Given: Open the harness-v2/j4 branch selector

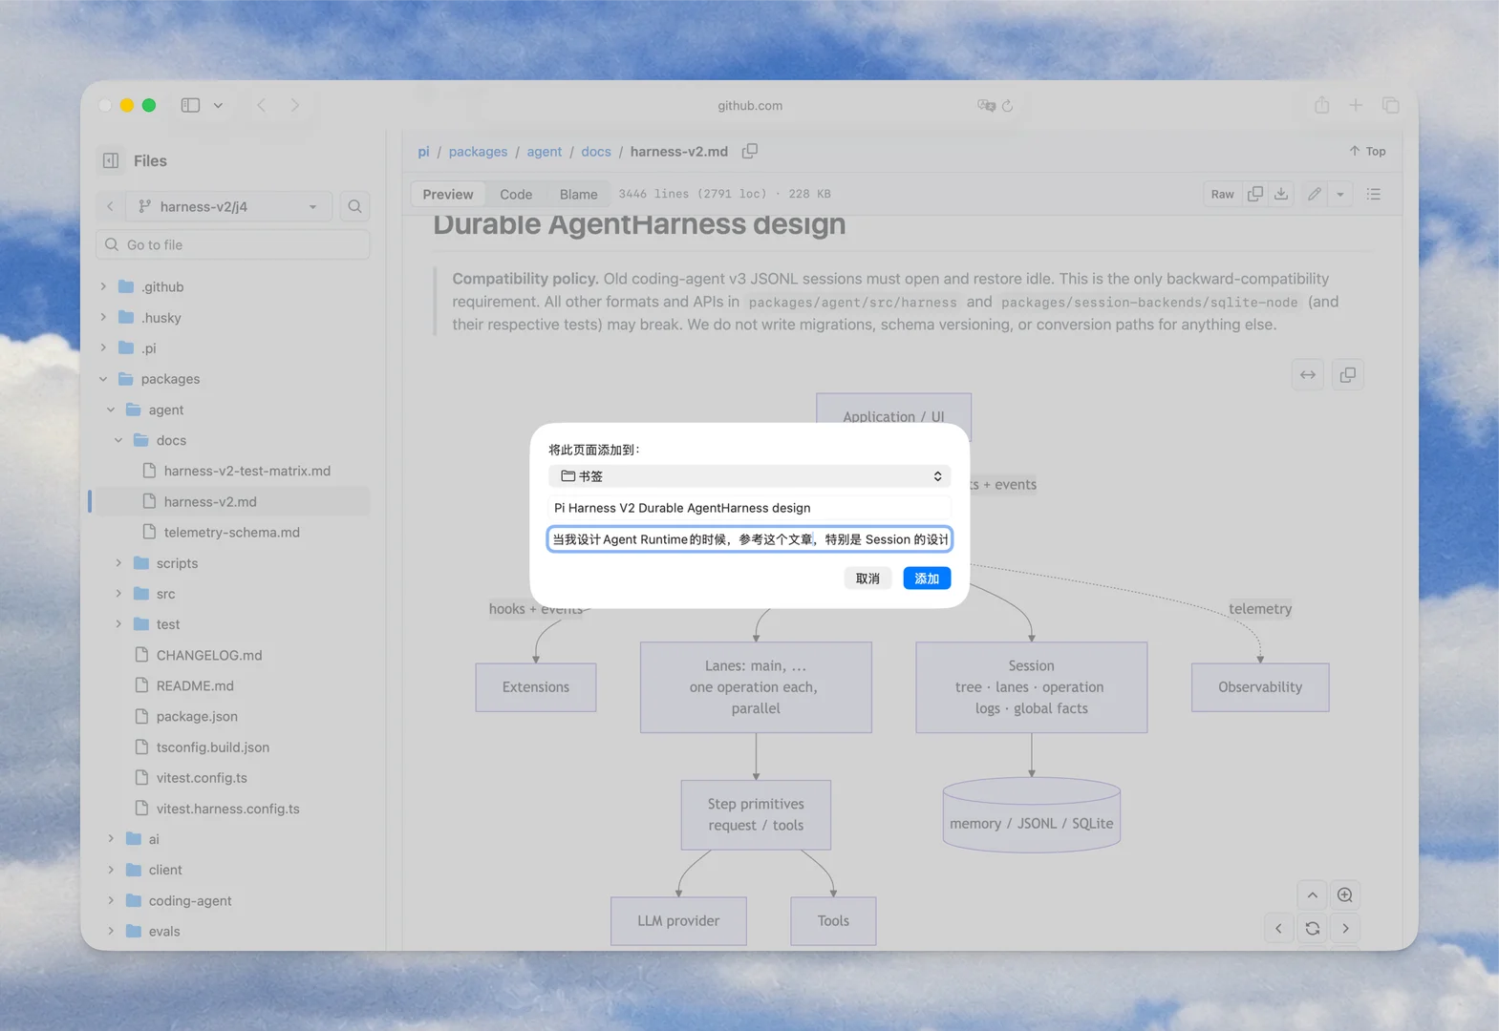Looking at the screenshot, I should pyautogui.click(x=229, y=206).
